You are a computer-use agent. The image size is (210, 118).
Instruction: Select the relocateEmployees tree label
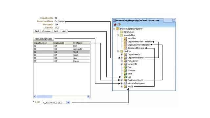136,83
